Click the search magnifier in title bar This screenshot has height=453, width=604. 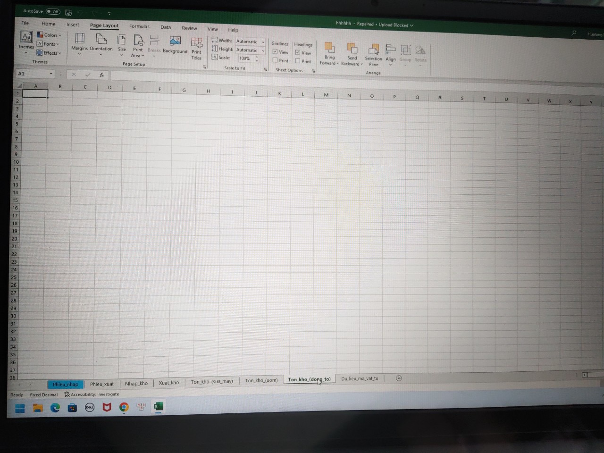(574, 33)
